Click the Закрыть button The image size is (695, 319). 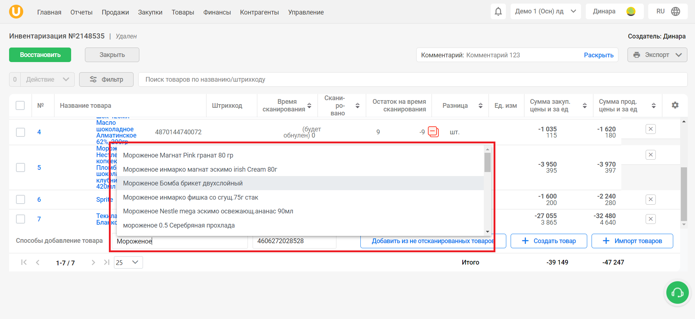point(112,55)
